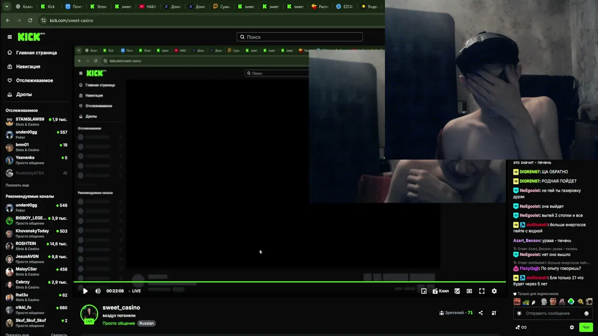Go back with the browser back arrow
The height and width of the screenshot is (336, 598).
pyautogui.click(x=7, y=21)
